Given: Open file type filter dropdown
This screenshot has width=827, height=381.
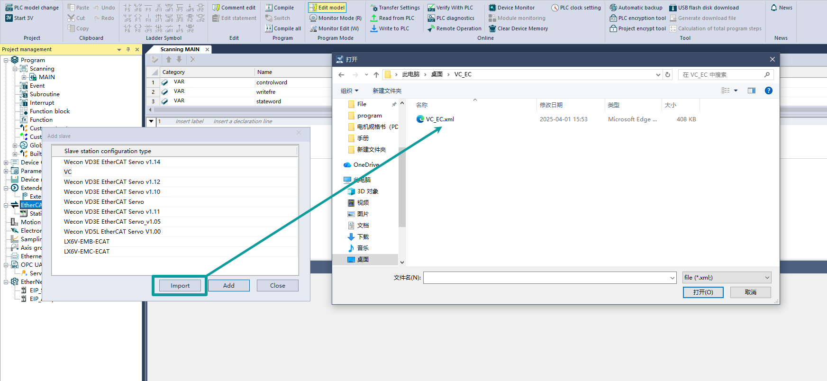Looking at the screenshot, I should pyautogui.click(x=727, y=278).
